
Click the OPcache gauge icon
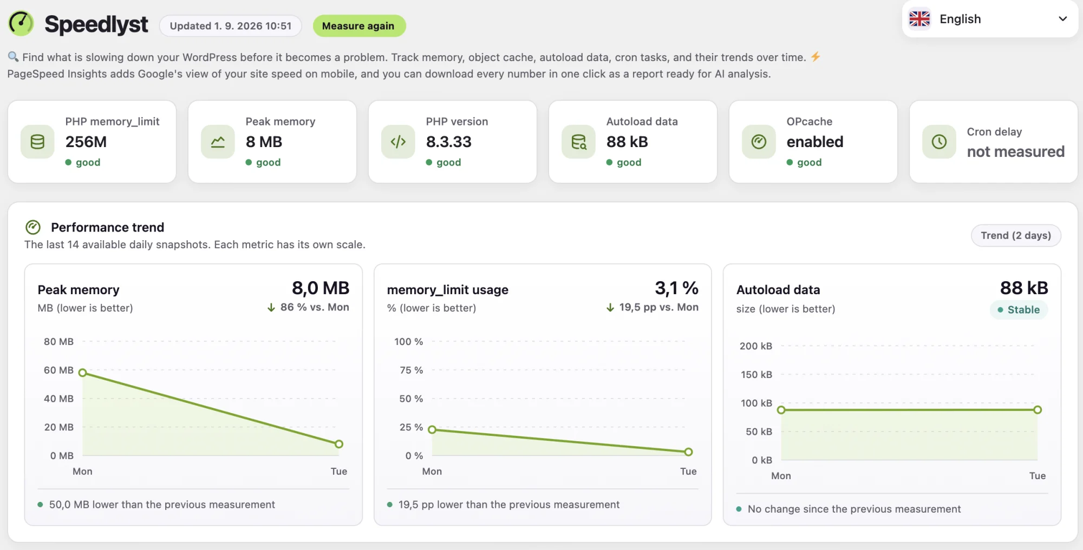coord(759,142)
